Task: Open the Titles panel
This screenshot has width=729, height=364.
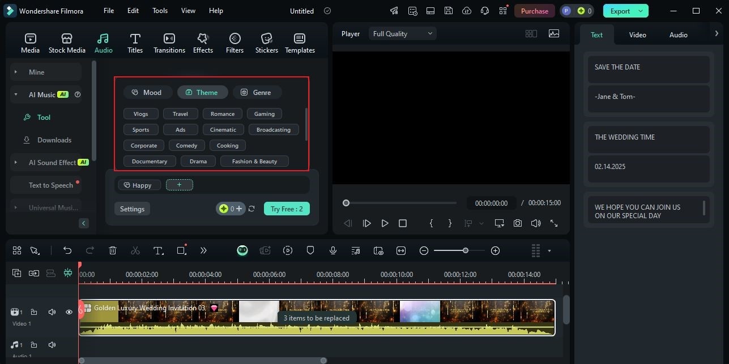Action: click(x=135, y=43)
